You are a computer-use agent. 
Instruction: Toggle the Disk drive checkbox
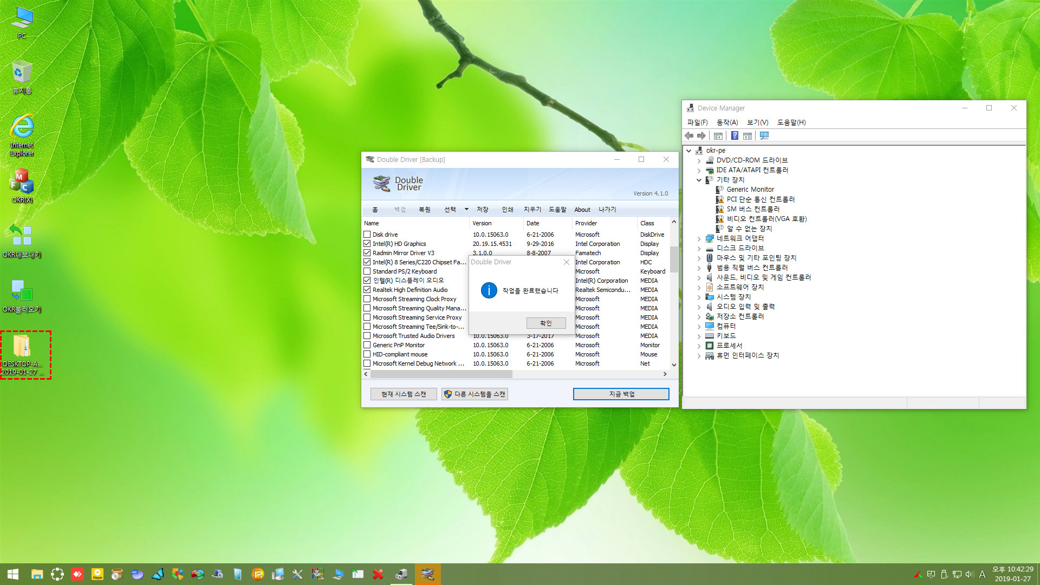coord(367,235)
